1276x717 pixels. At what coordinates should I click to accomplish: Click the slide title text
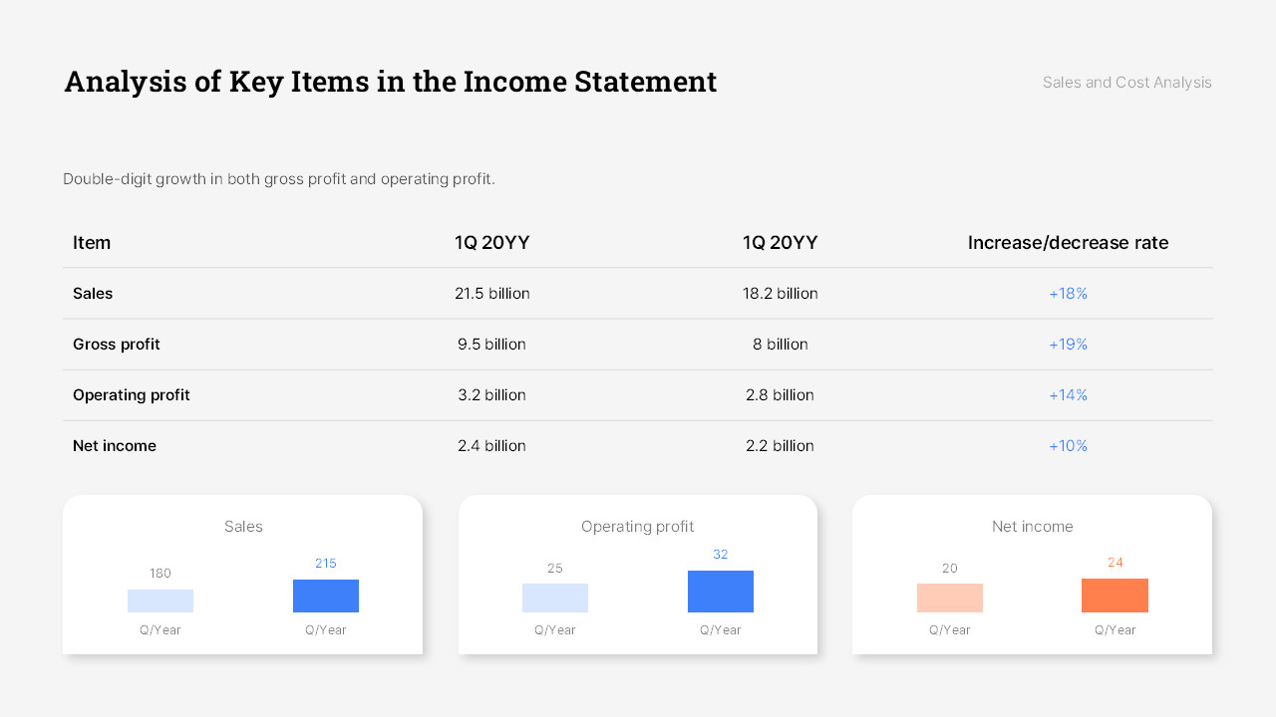point(390,81)
